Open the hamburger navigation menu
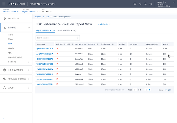Screen dimensions: 177x123 coord(4,4)
